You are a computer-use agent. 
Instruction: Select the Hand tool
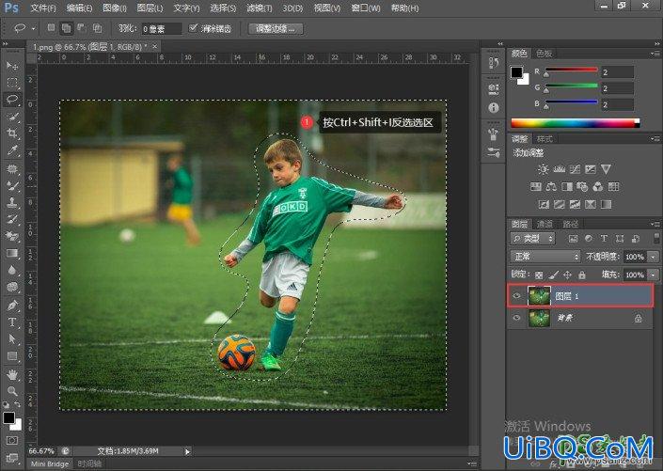click(x=12, y=374)
